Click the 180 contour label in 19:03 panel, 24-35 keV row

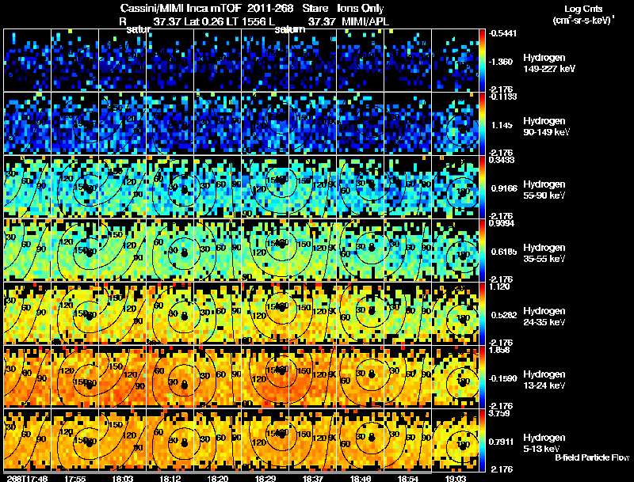coord(464,318)
